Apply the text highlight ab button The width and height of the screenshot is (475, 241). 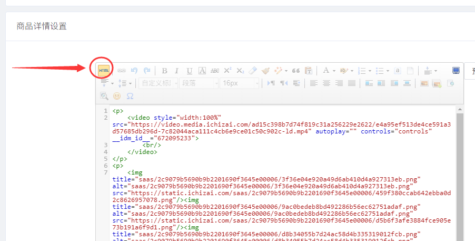[344, 71]
